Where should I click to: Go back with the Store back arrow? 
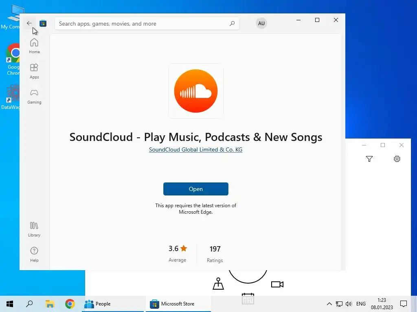pyautogui.click(x=29, y=23)
